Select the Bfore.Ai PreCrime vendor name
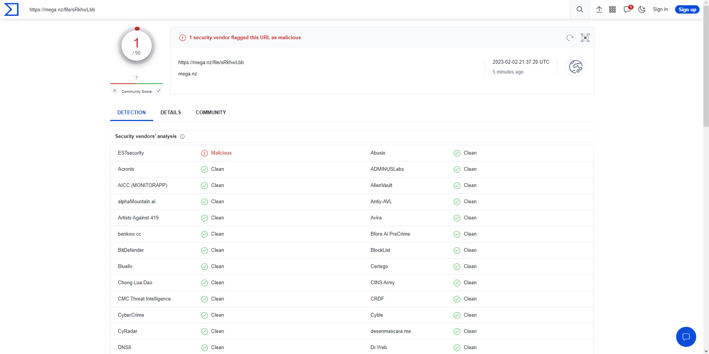 [390, 234]
